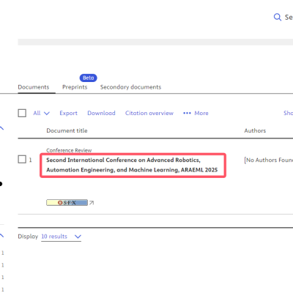
Task: Open the Secondary documents tab
Action: 130,87
